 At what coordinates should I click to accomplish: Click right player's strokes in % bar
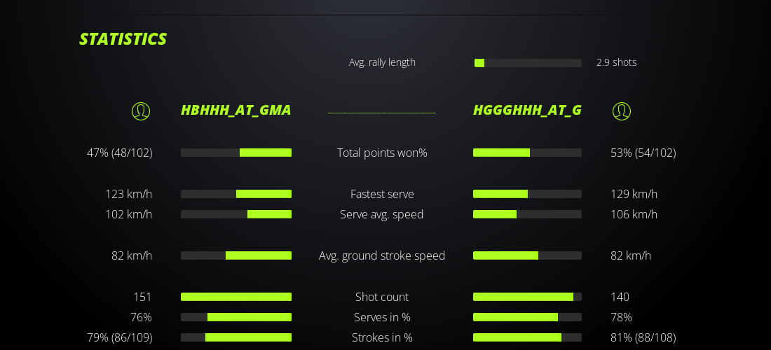pos(527,337)
